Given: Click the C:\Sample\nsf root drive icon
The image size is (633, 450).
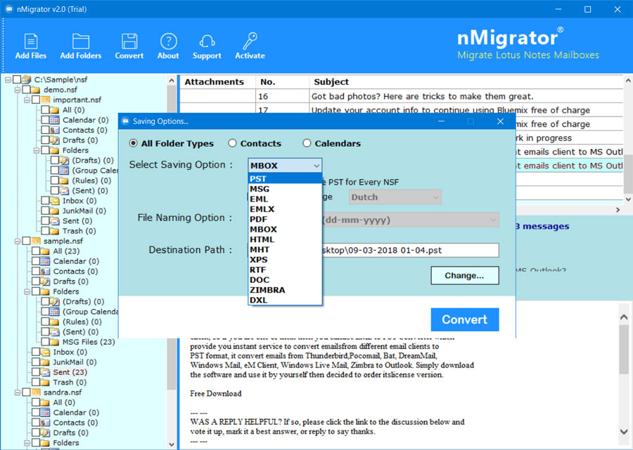Looking at the screenshot, I should (x=26, y=79).
